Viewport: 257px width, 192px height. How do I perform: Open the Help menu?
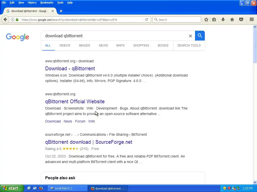(70, 2)
